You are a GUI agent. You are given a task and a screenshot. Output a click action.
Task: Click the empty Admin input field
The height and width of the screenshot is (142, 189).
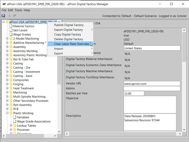(x=152, y=88)
